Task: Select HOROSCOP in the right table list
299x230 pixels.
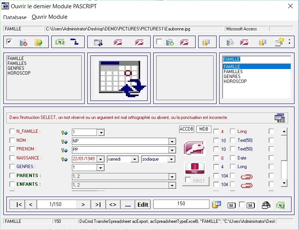Action: point(235,81)
